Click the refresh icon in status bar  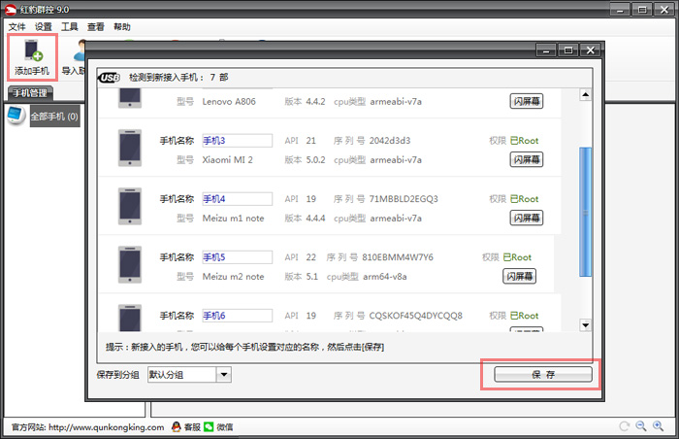[x=624, y=426]
